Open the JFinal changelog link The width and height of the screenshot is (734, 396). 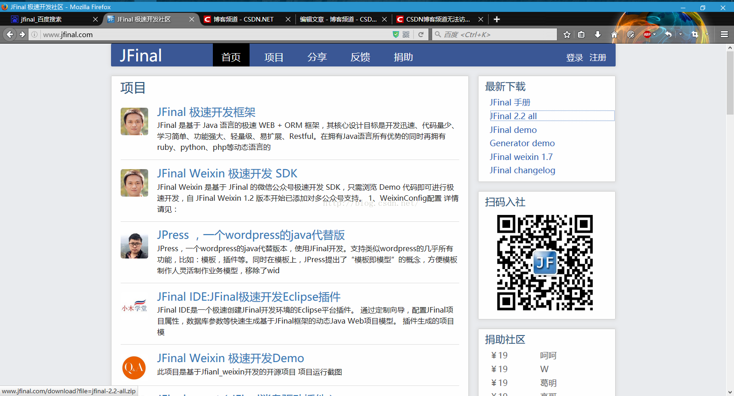(523, 170)
